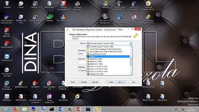Open the Settings button
This screenshot has width=199, height=112.
point(84,82)
